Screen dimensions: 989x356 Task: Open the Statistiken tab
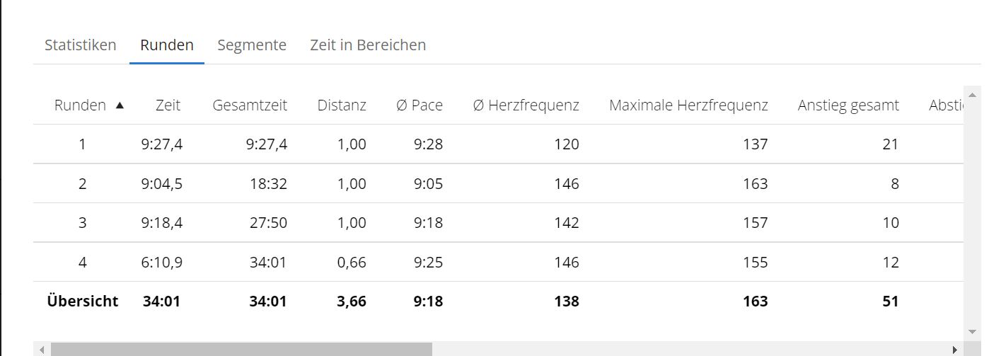click(80, 45)
